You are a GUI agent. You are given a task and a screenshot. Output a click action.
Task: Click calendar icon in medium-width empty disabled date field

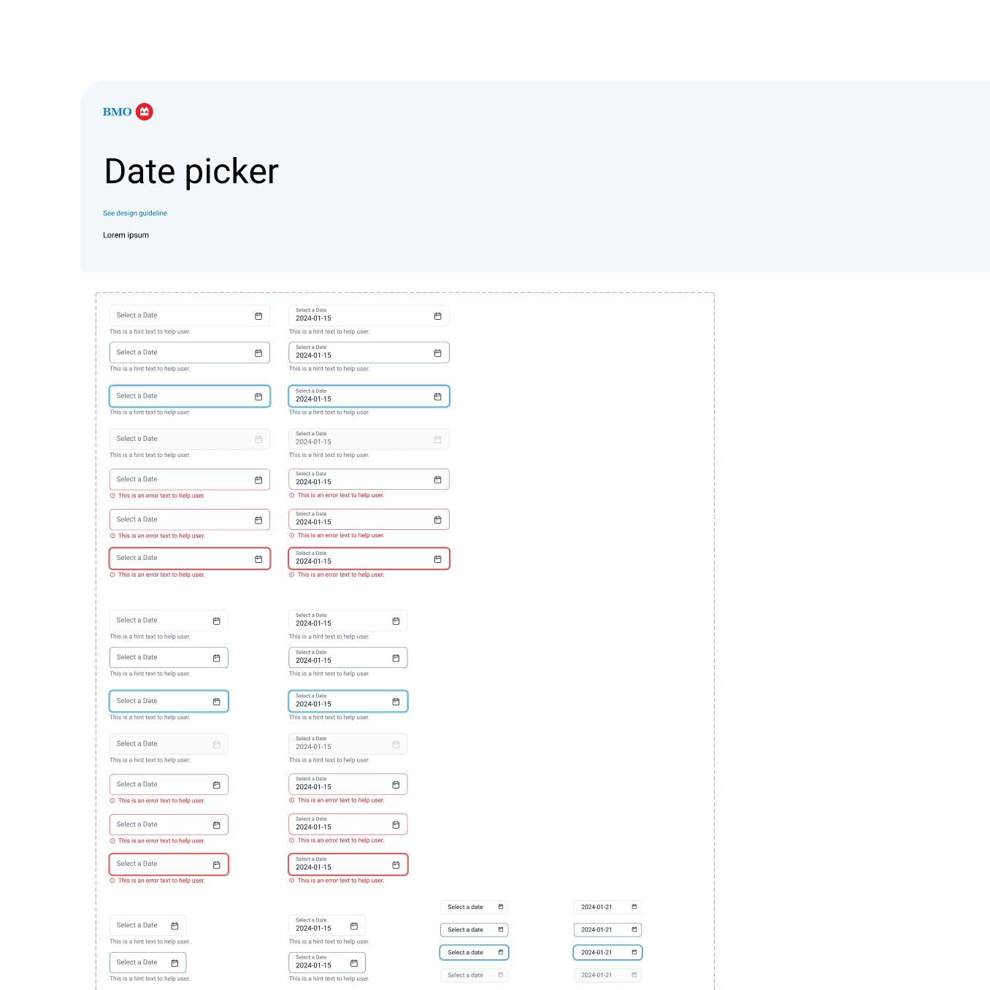217,745
